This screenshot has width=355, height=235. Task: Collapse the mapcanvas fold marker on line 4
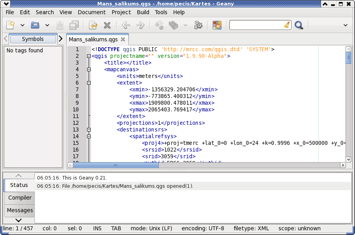click(x=89, y=69)
